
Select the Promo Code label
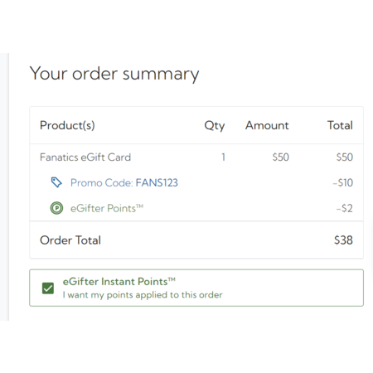tap(102, 182)
